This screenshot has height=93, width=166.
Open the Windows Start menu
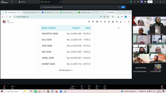[x=2, y=91]
